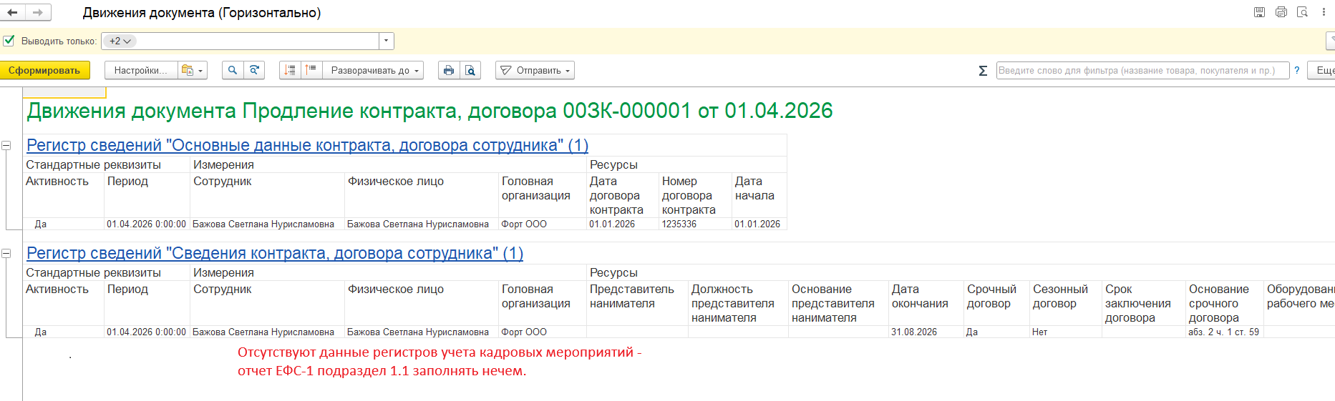Click the forward navigation arrow
The height and width of the screenshot is (401, 1335).
[38, 12]
